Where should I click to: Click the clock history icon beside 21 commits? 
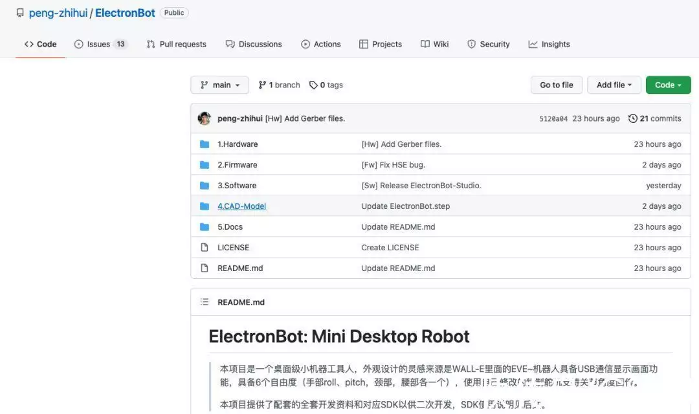point(632,118)
